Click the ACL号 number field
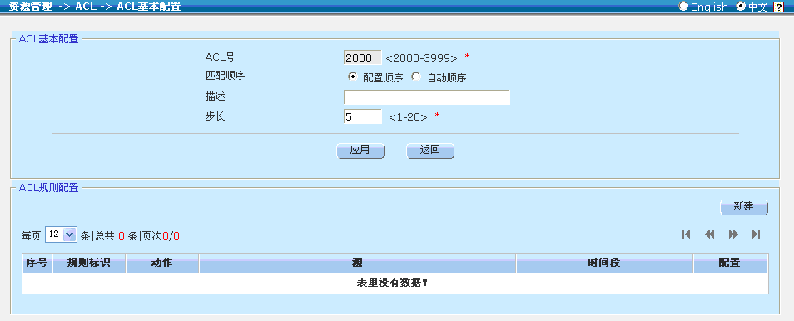This screenshot has height=321, width=794. (x=363, y=57)
